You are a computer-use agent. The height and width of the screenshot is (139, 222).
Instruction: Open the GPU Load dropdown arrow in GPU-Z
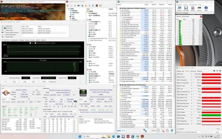pyautogui.click(x=192, y=89)
